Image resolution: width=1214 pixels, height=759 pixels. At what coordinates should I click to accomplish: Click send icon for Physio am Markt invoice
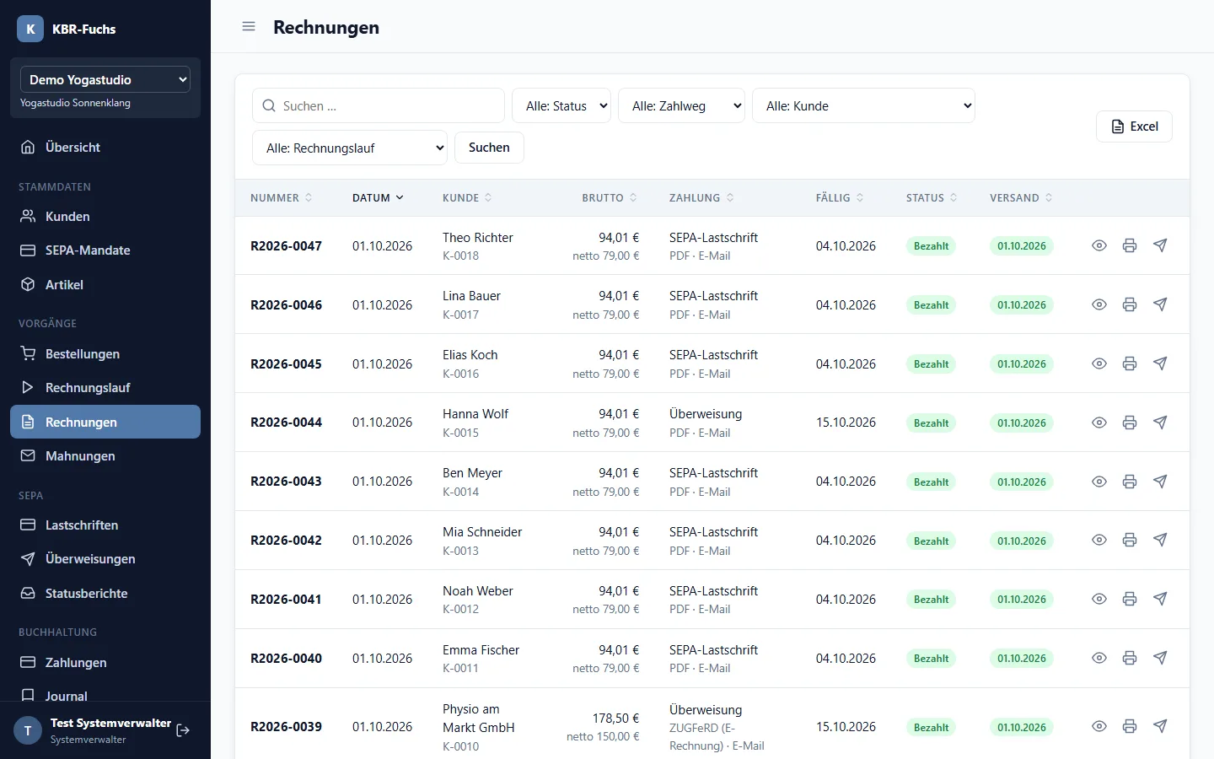(1160, 726)
